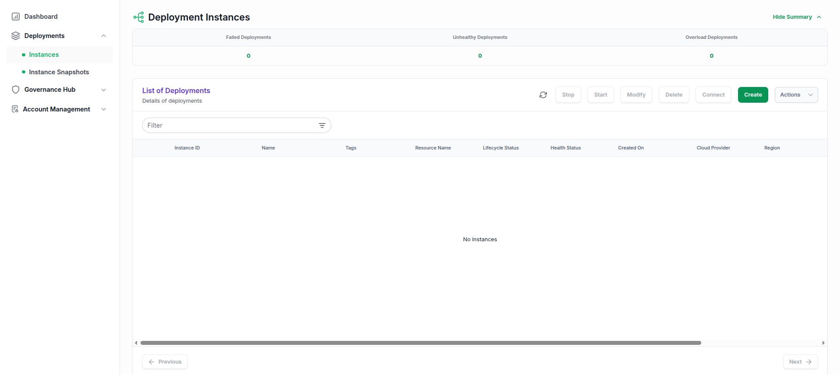Click the Overload Deployments count
The image size is (840, 375).
coord(712,56)
